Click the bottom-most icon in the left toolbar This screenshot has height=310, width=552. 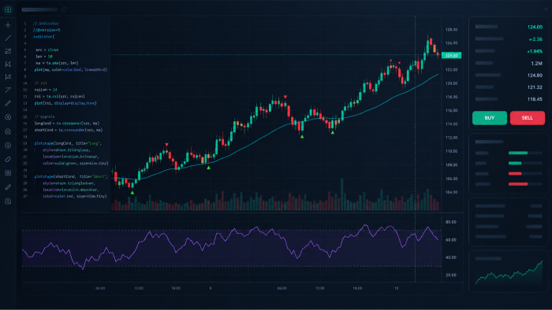point(8,201)
